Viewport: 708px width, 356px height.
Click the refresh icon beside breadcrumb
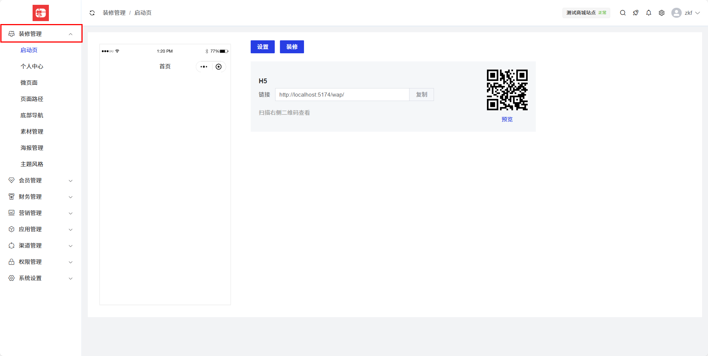point(92,13)
